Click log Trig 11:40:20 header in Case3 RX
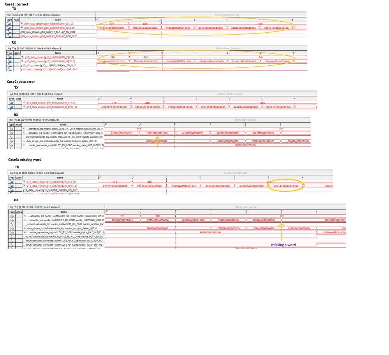This screenshot has width=389, height=355. [x=35, y=207]
